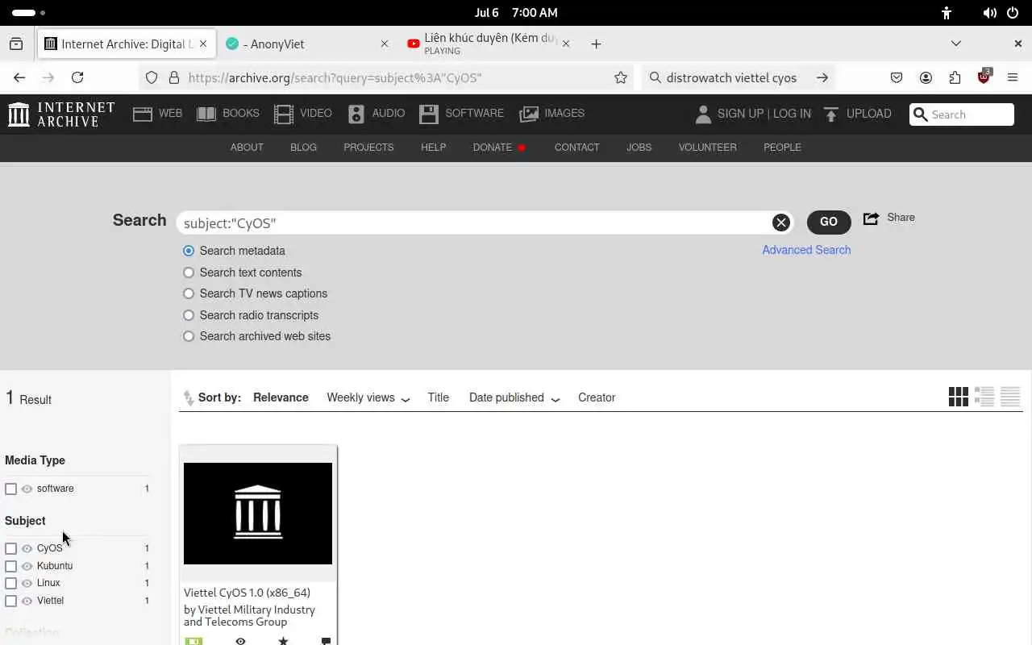The image size is (1032, 645).
Task: Open the list all tabs dropdown
Action: [x=955, y=44]
